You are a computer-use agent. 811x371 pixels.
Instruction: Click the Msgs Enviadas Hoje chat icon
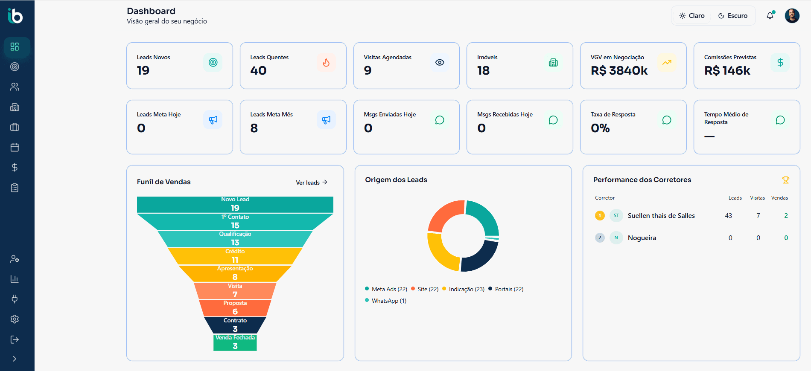(x=440, y=120)
